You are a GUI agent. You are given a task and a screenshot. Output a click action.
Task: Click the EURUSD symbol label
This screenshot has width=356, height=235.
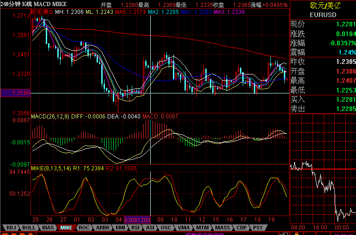point(323,15)
